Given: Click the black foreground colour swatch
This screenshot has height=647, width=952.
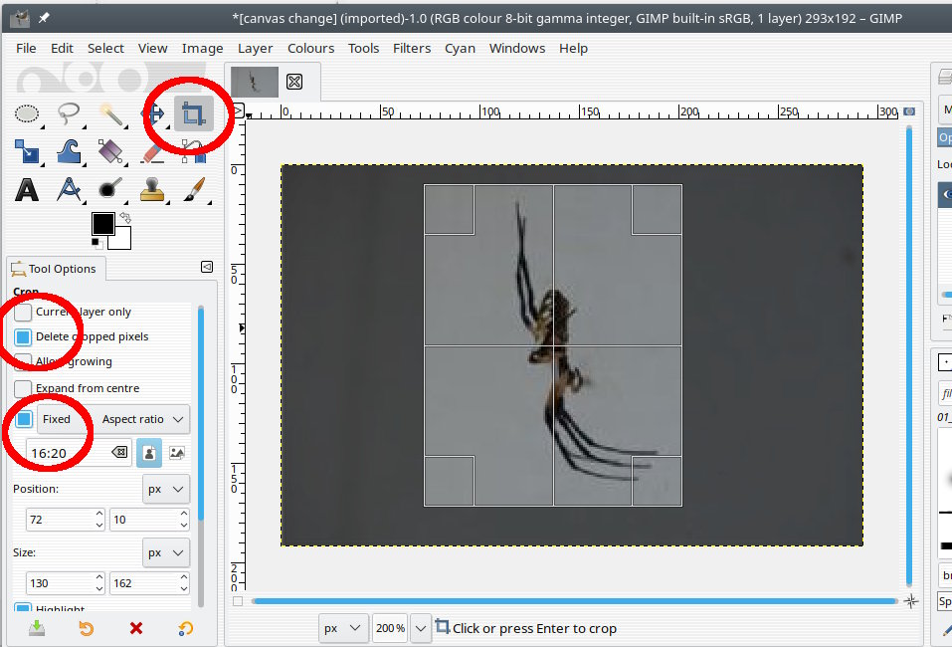Looking at the screenshot, I should 102,224.
